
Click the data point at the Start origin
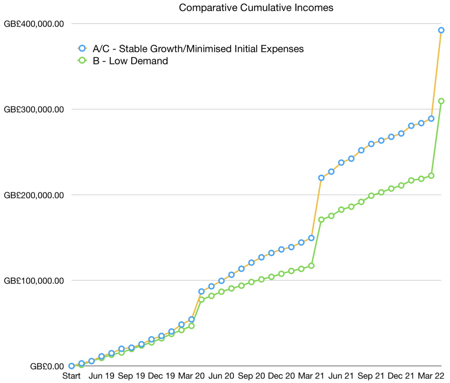(x=72, y=366)
